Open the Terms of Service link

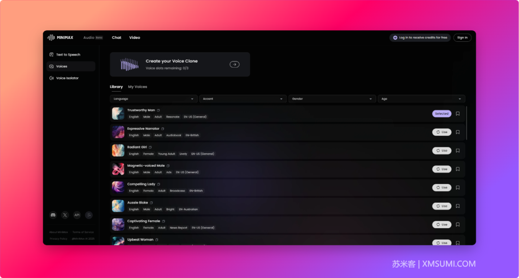(x=83, y=232)
